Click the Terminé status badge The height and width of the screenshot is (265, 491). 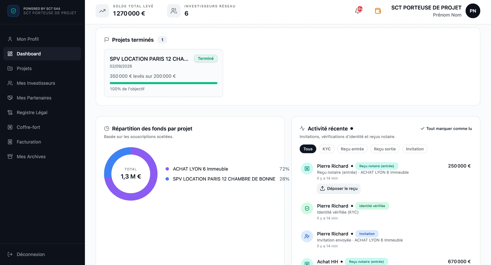click(206, 58)
